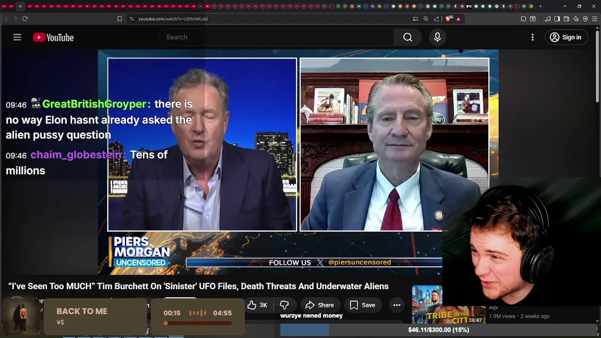Open Tribe in the City video thumbnail
This screenshot has height=338, width=601.
(x=448, y=305)
